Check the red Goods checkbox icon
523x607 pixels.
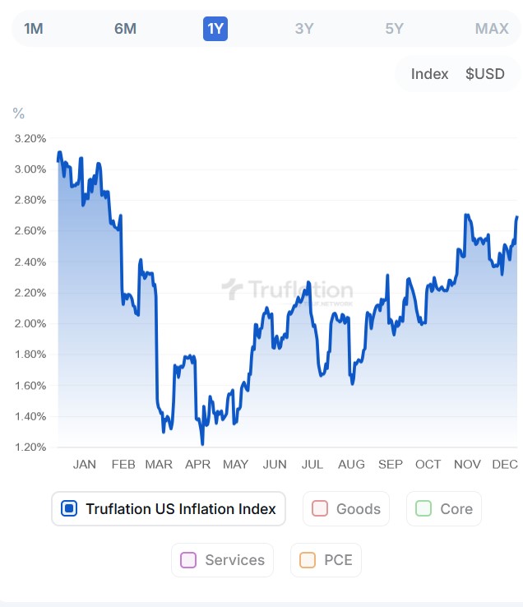coord(320,509)
